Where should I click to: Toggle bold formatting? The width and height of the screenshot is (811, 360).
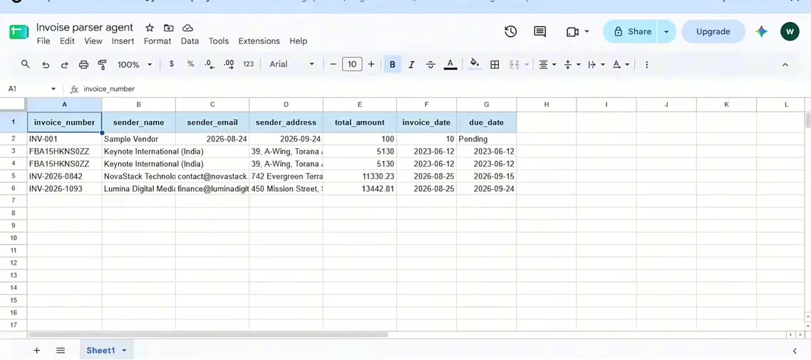point(393,65)
